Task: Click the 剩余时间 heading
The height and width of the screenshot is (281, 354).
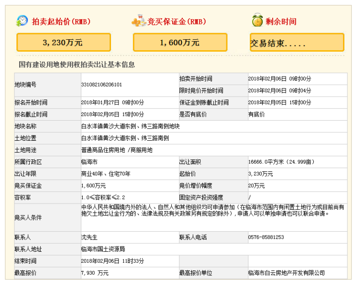Action: pos(281,22)
